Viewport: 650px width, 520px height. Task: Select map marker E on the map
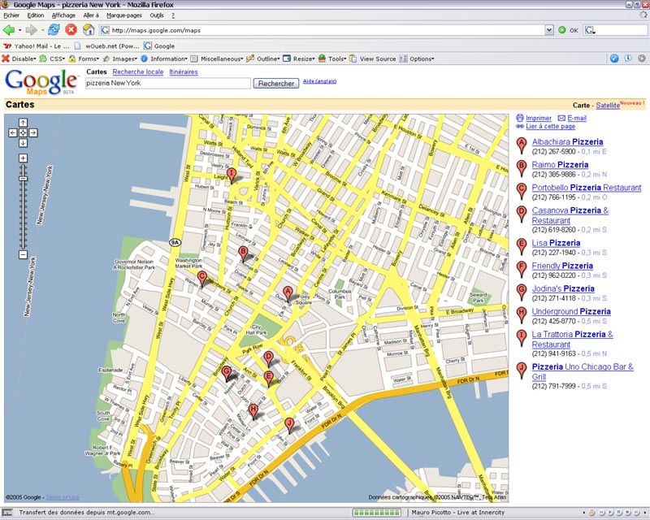(269, 379)
